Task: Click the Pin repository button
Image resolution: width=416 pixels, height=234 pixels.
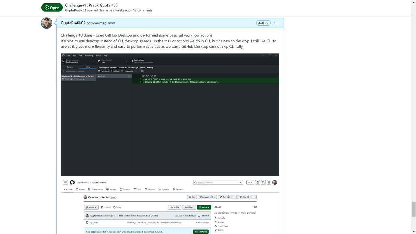Action: [x=192, y=197]
